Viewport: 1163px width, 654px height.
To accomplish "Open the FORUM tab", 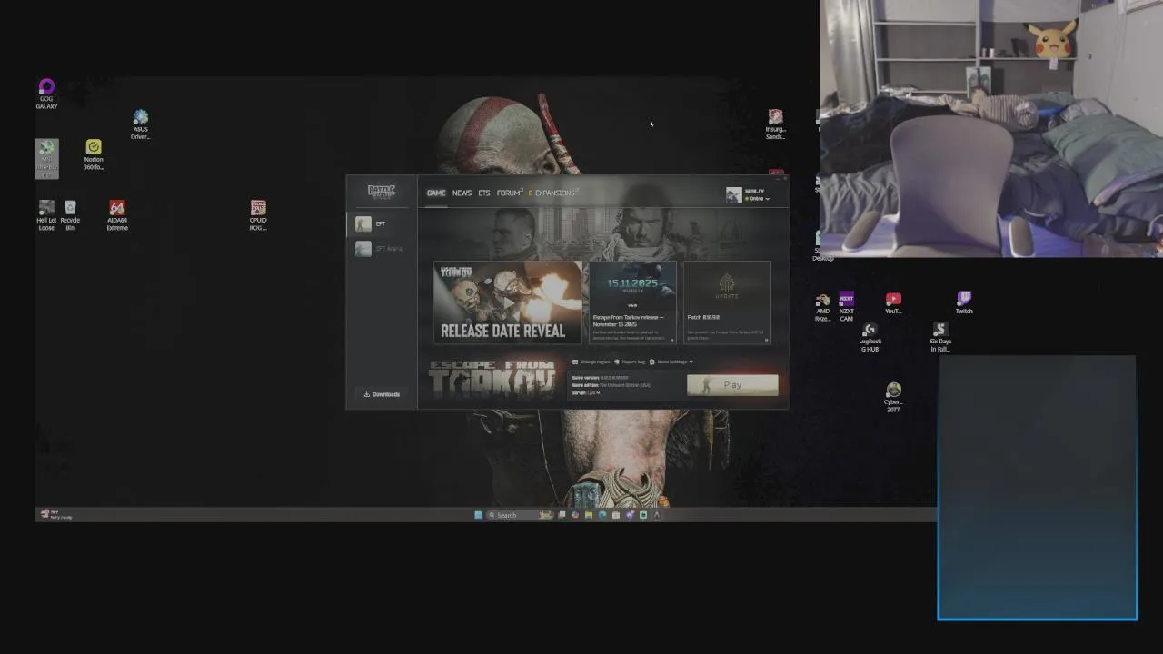I will [509, 193].
